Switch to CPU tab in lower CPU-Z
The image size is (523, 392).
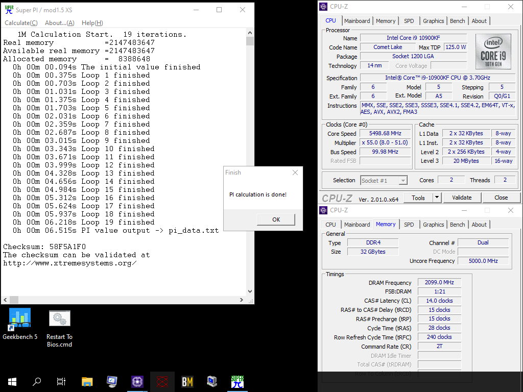[x=330, y=225]
